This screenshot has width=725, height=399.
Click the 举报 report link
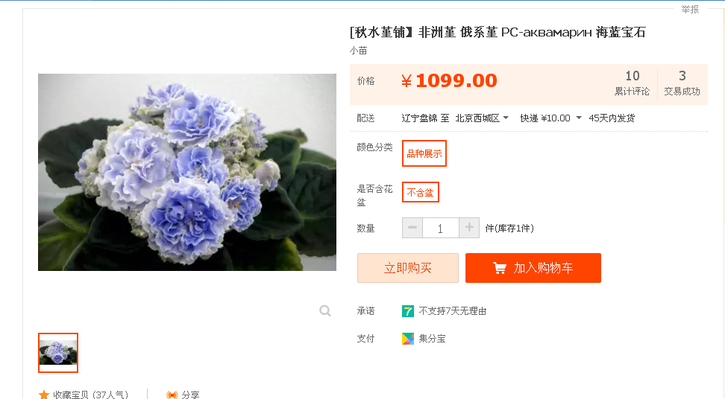coord(691,9)
